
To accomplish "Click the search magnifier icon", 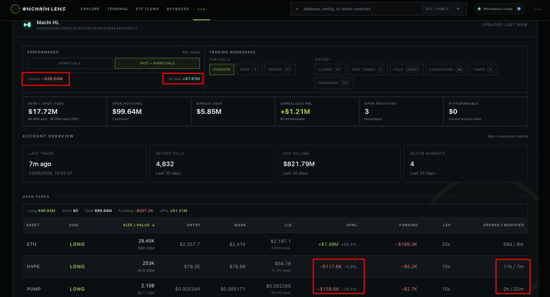I will tap(297, 9).
